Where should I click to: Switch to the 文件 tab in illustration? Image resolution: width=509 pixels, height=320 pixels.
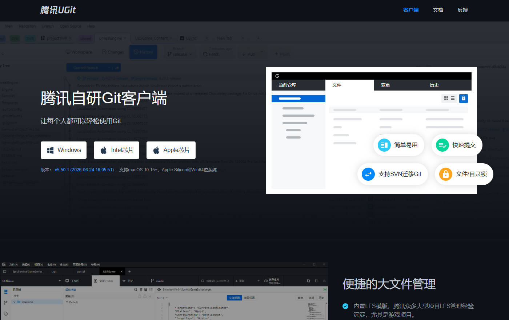click(x=350, y=85)
